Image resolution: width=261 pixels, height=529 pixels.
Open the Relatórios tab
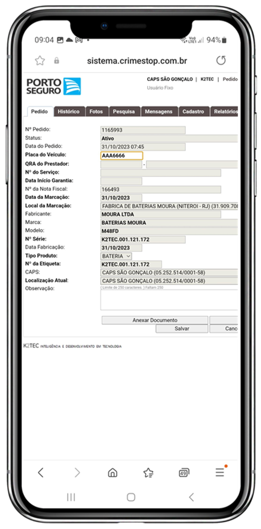tap(225, 111)
